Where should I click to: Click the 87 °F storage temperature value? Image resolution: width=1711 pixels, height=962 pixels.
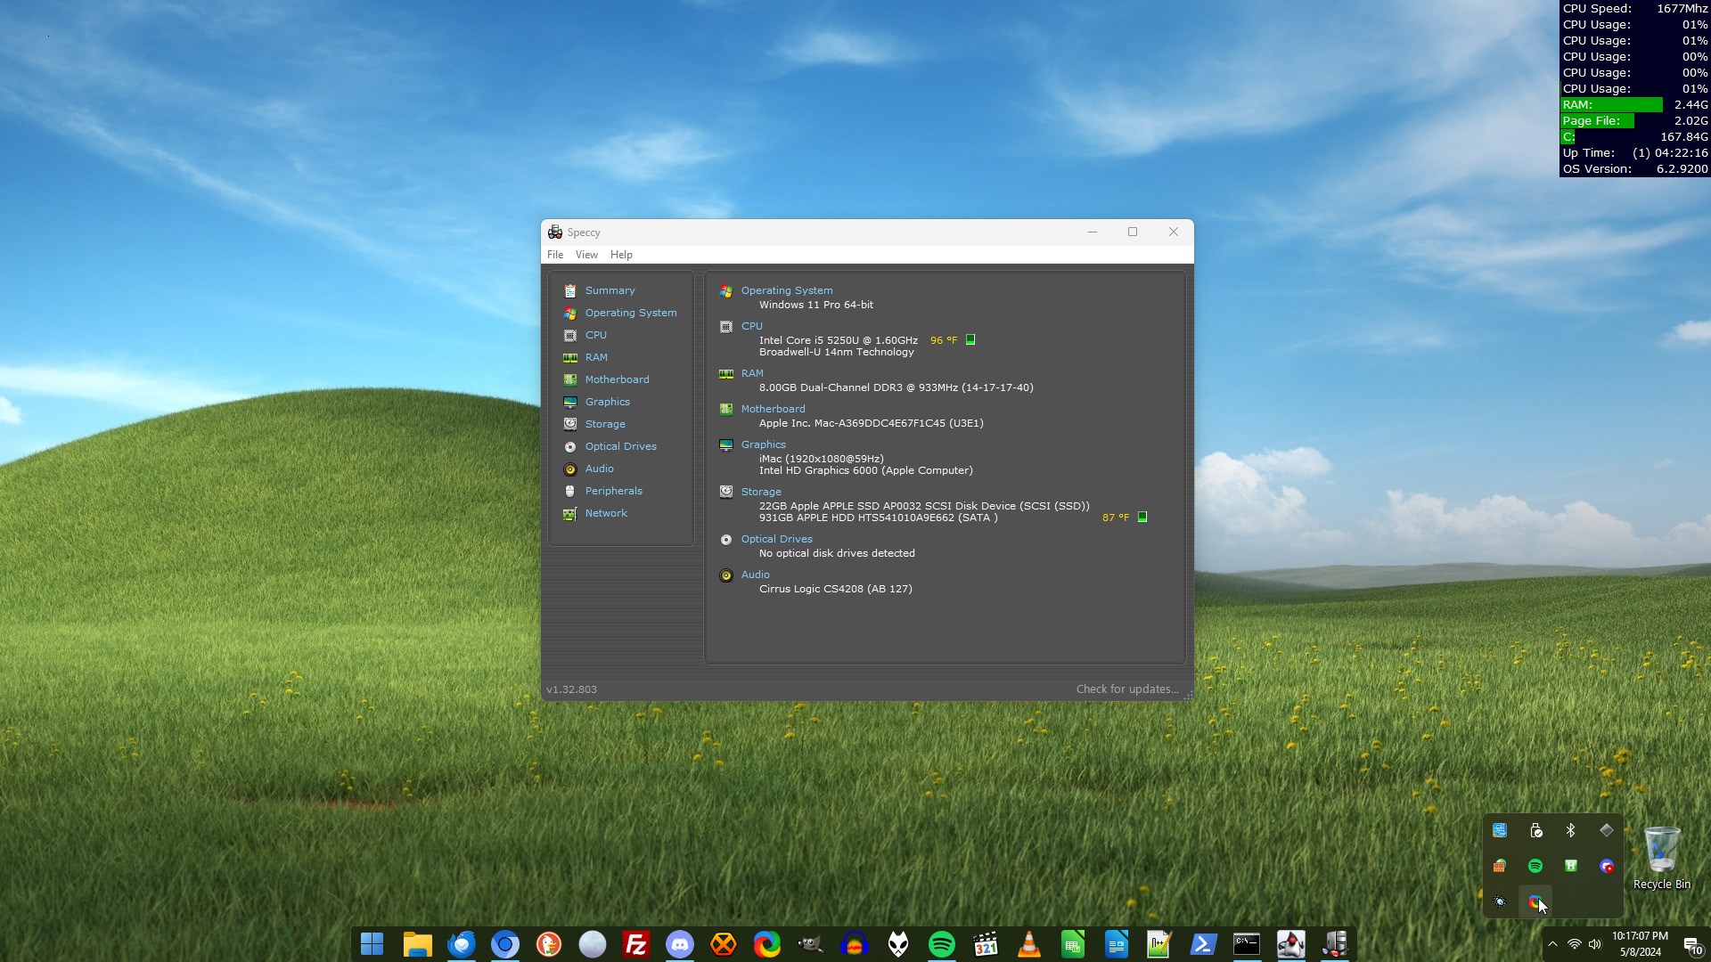point(1115,518)
